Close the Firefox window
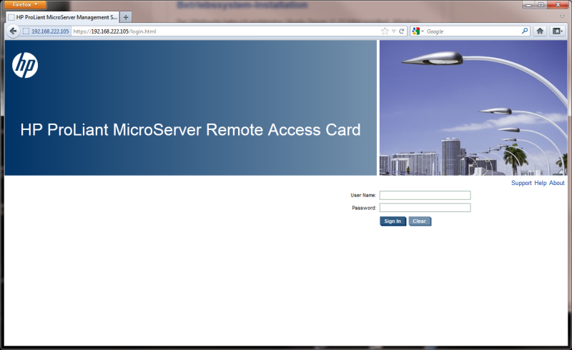This screenshot has height=350, width=572. [558, 5]
